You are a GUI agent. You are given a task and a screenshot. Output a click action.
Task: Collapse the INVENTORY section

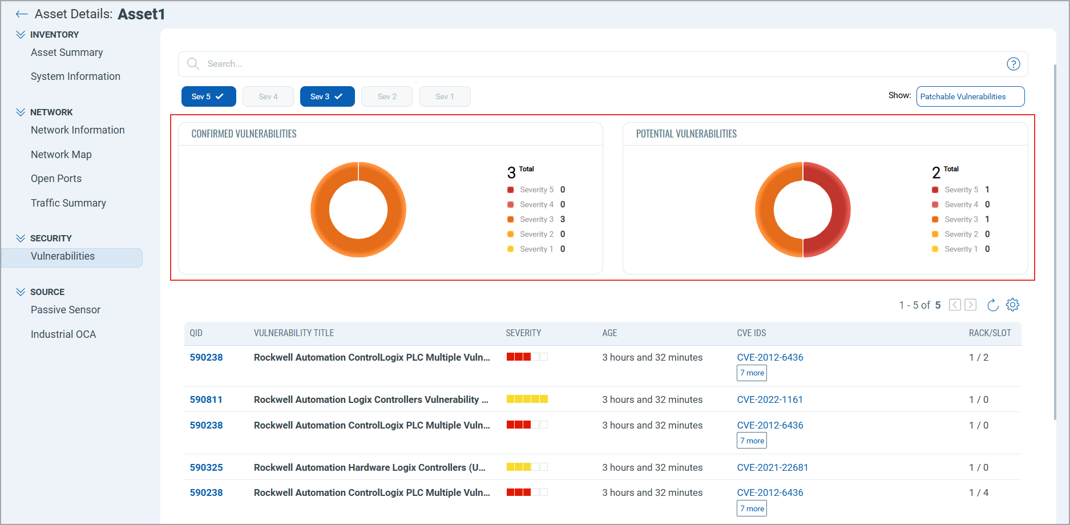coord(21,35)
